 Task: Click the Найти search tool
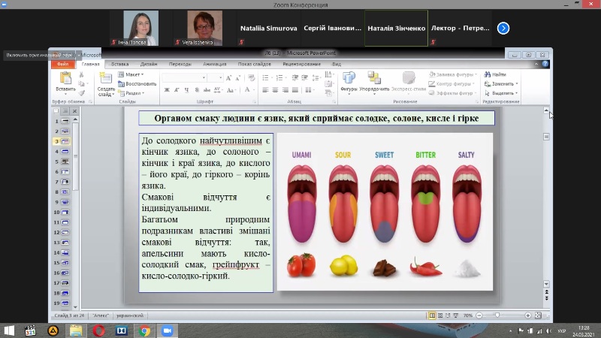pyautogui.click(x=495, y=75)
